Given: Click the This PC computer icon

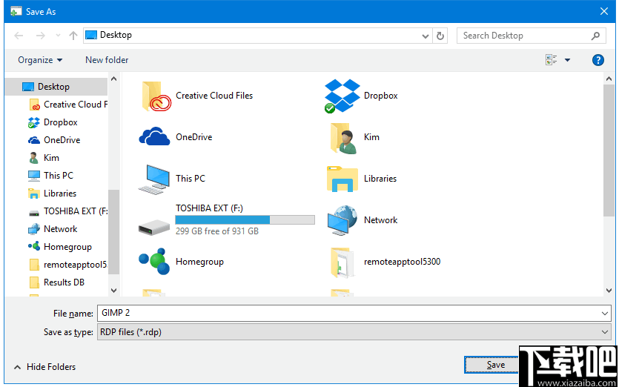Looking at the screenshot, I should [x=154, y=179].
